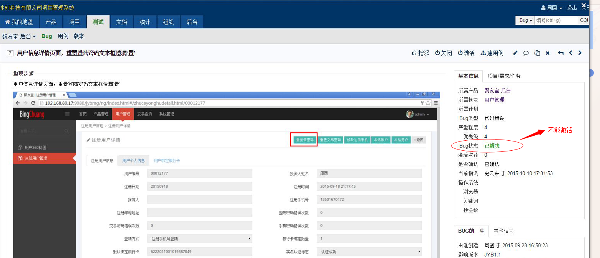The height and width of the screenshot is (258, 600).
Task: Open the 聚友宝-后台 product dropdown
Action: (x=19, y=36)
